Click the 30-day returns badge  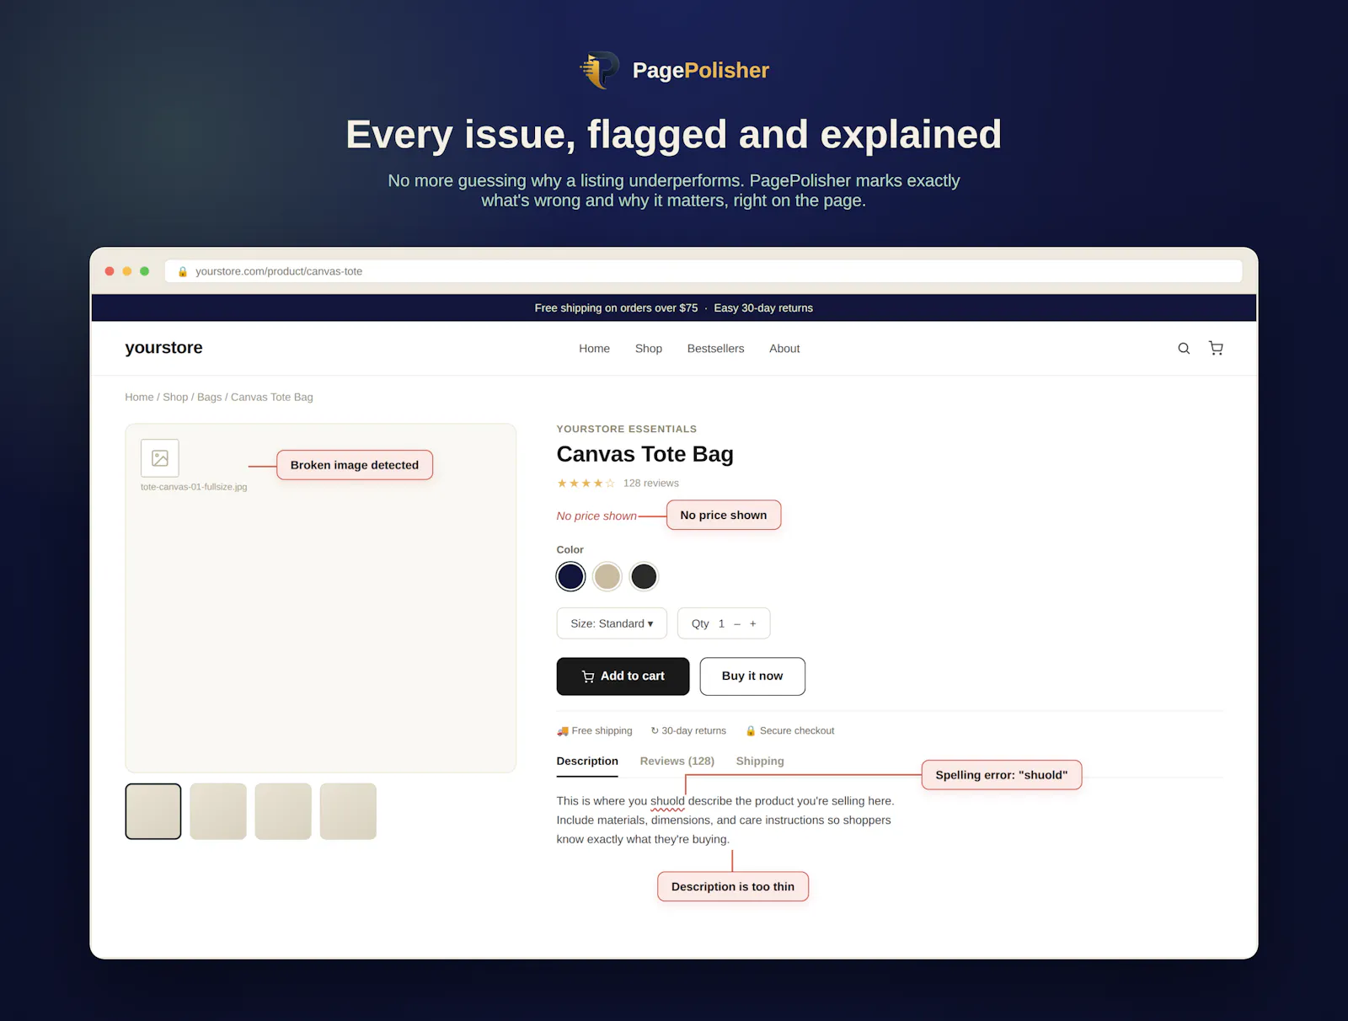(x=688, y=731)
